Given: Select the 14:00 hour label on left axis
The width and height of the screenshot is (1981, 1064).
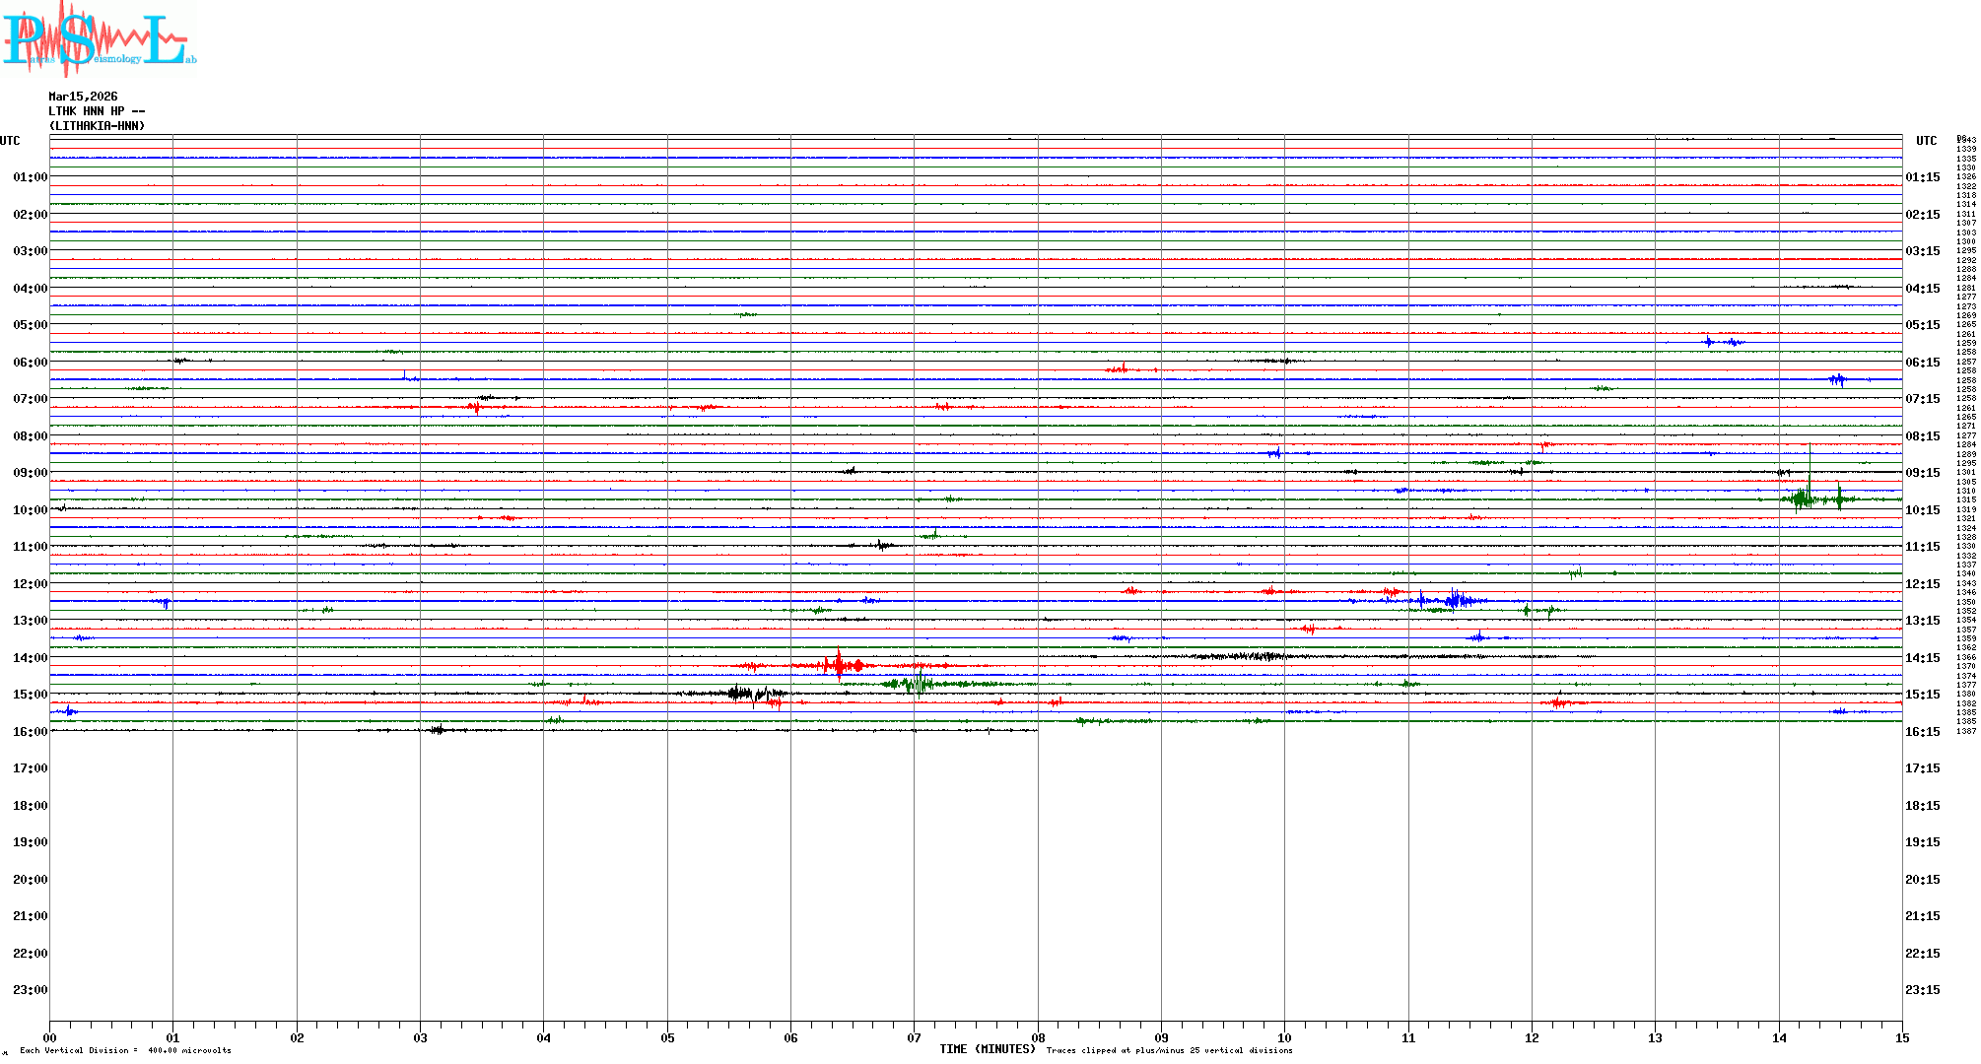Looking at the screenshot, I should pyautogui.click(x=30, y=658).
